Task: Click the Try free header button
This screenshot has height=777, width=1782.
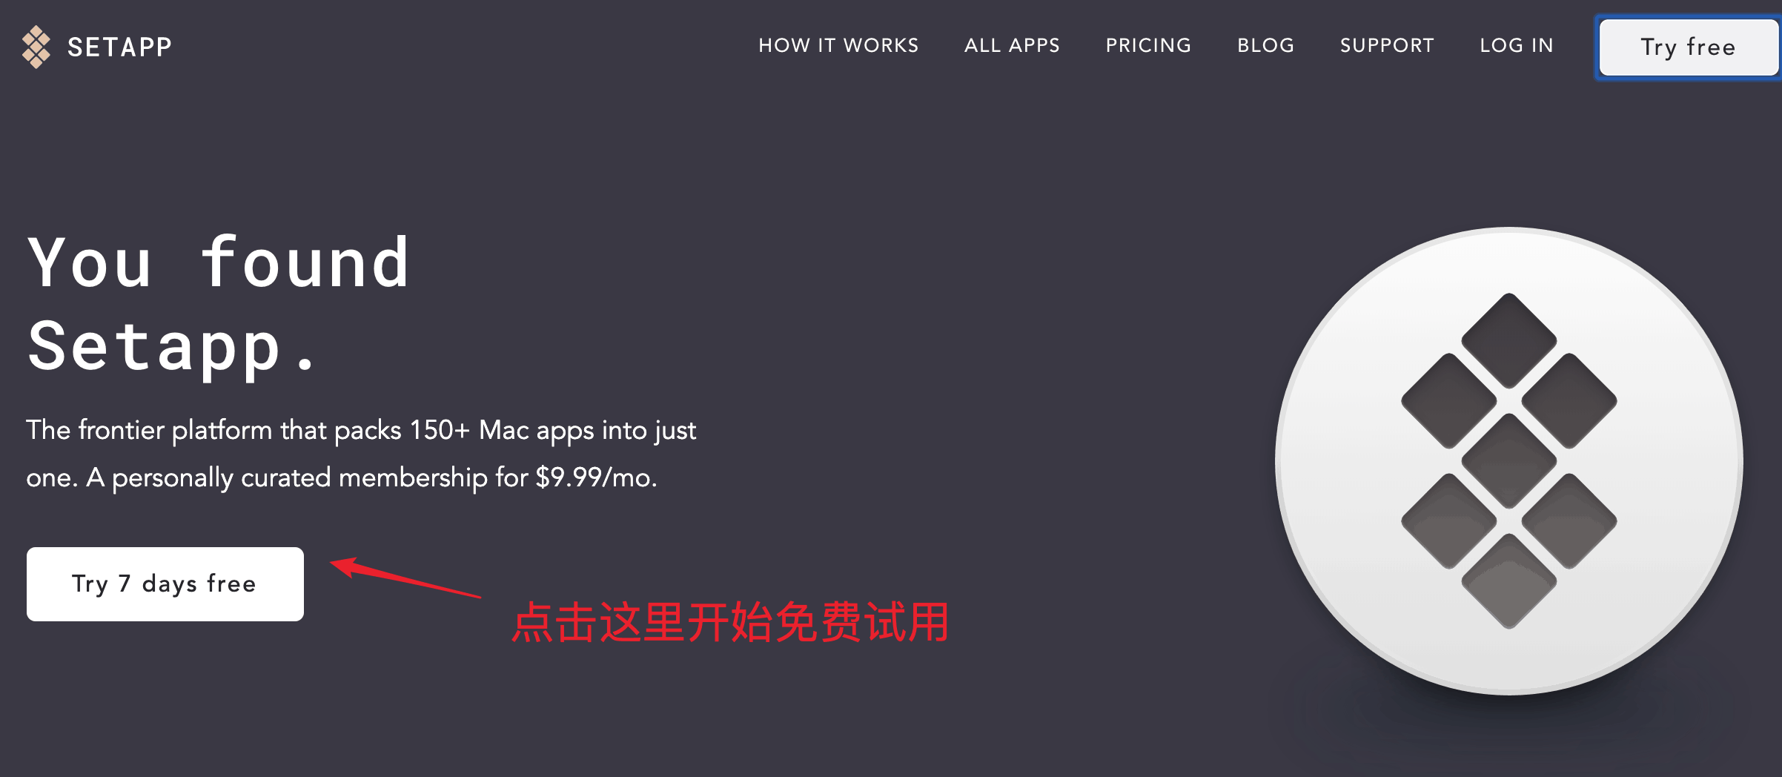Action: [x=1689, y=47]
